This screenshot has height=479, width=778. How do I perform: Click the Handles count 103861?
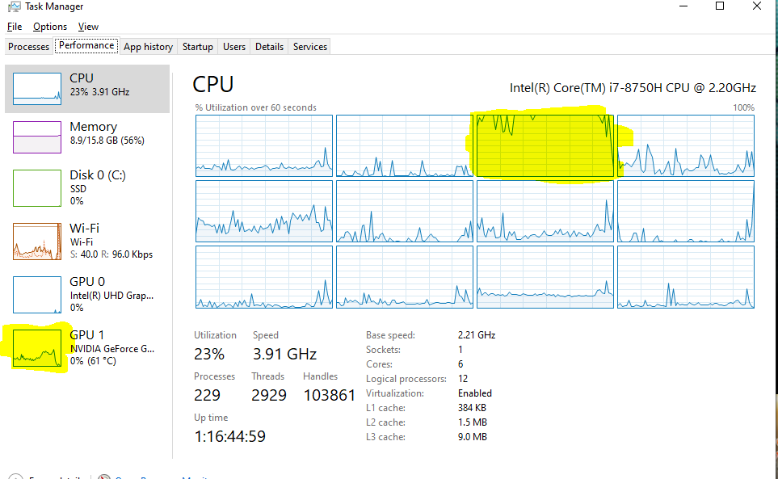tap(330, 395)
